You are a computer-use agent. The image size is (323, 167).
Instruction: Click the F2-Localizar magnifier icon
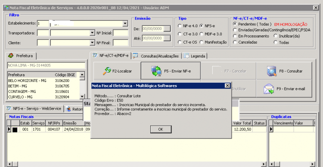(x=107, y=71)
